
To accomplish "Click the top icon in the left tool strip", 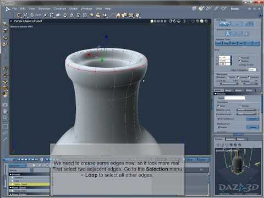I will point(5,24).
